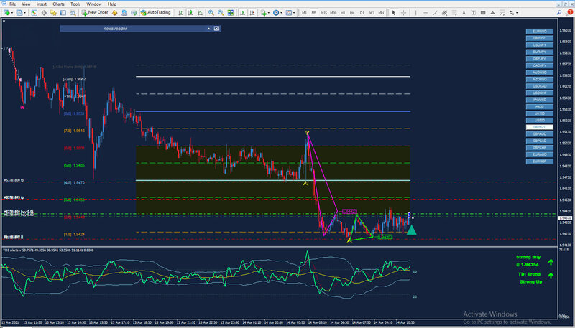The width and height of the screenshot is (575, 328).
Task: Zoom in on the chart
Action: pos(211,13)
